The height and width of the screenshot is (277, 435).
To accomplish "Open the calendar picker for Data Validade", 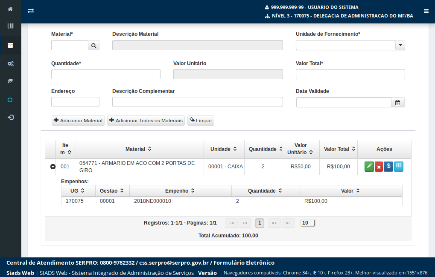I will (397, 102).
